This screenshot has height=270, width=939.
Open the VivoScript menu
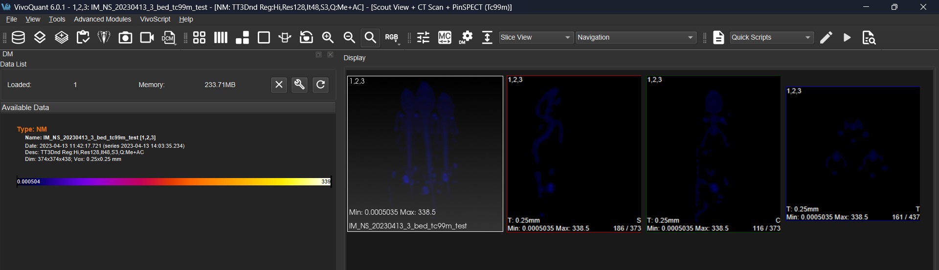[x=155, y=19]
